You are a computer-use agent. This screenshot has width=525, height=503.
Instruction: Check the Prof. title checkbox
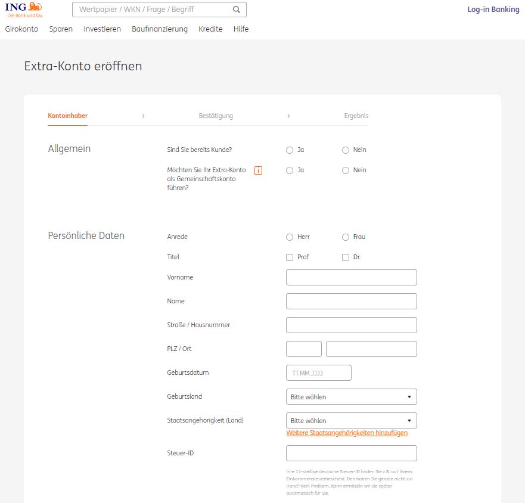(290, 257)
